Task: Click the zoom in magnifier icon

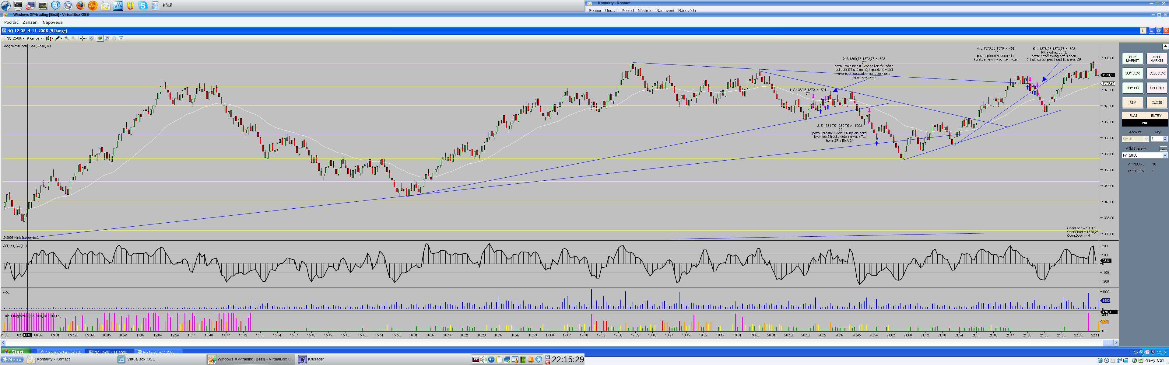Action: 67,39
